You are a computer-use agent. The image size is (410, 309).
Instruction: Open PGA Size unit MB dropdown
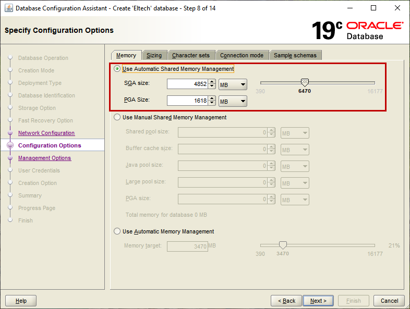[x=233, y=101]
